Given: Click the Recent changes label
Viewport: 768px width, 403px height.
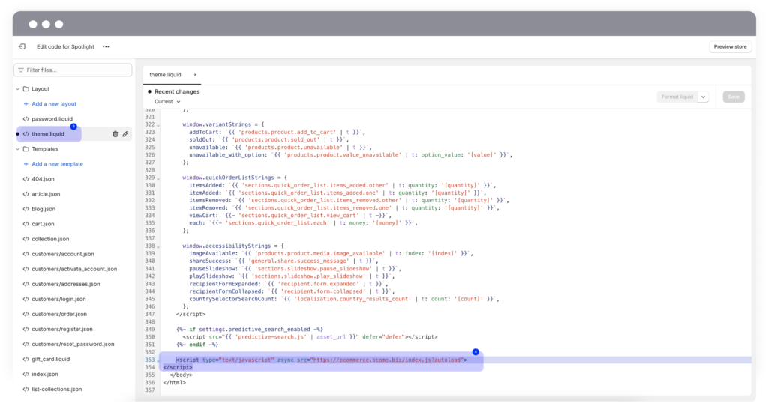Looking at the screenshot, I should coord(177,91).
